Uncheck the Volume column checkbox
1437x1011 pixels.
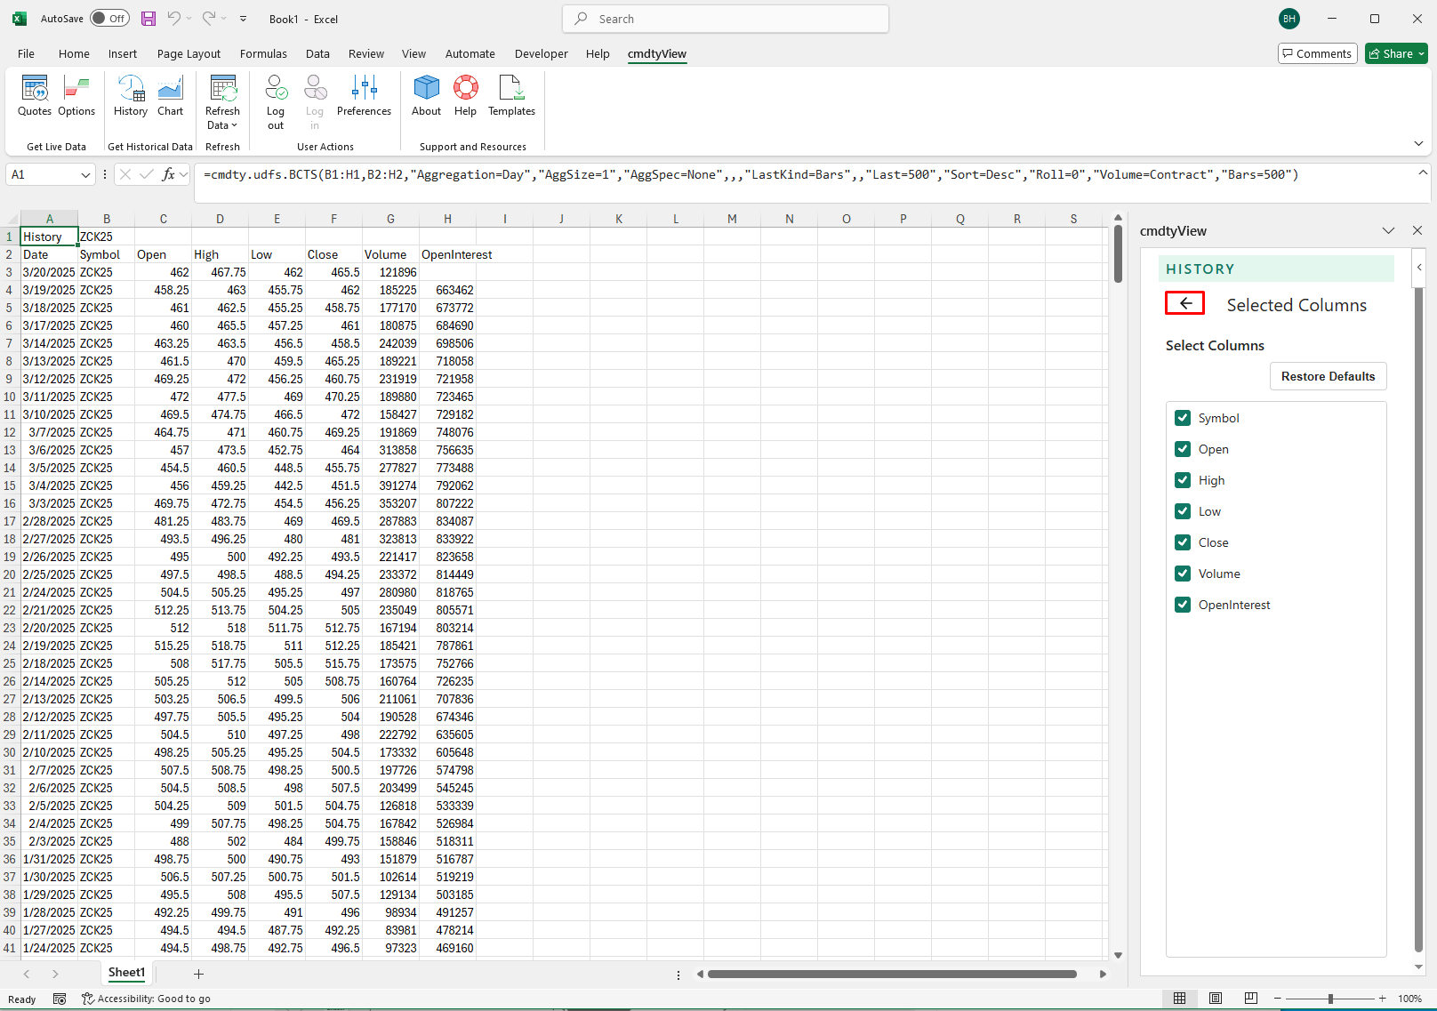(1183, 574)
